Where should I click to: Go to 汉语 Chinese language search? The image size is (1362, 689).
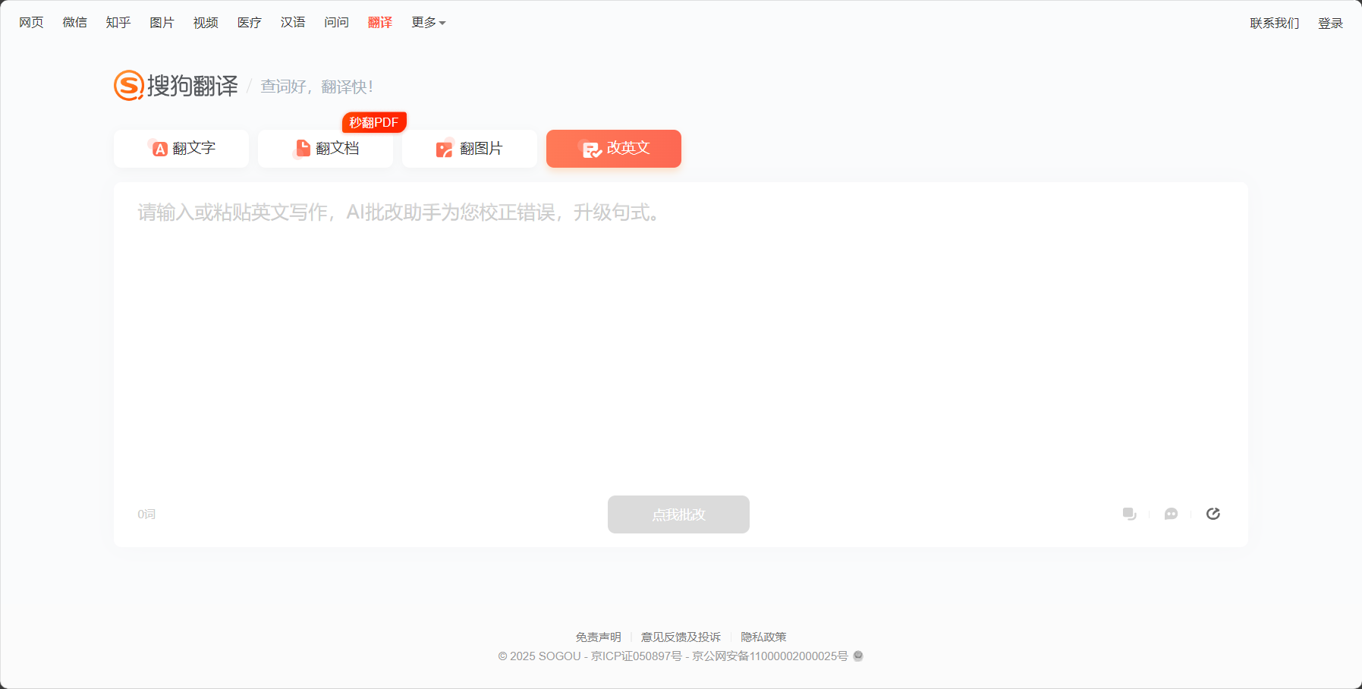293,23
